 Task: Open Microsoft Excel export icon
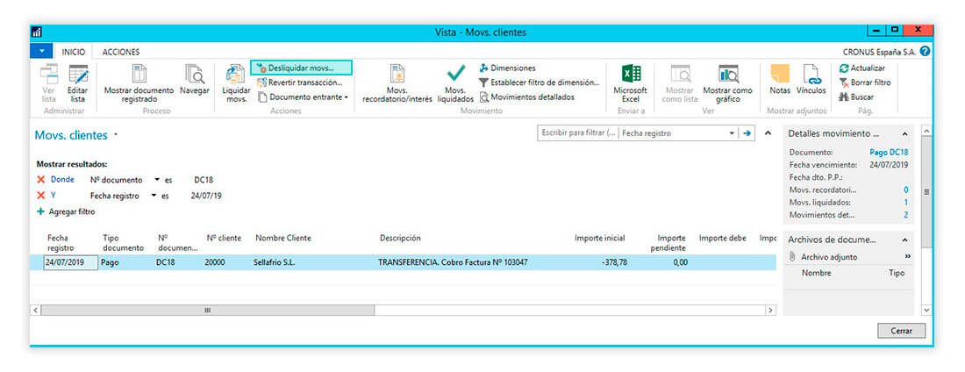pos(630,75)
